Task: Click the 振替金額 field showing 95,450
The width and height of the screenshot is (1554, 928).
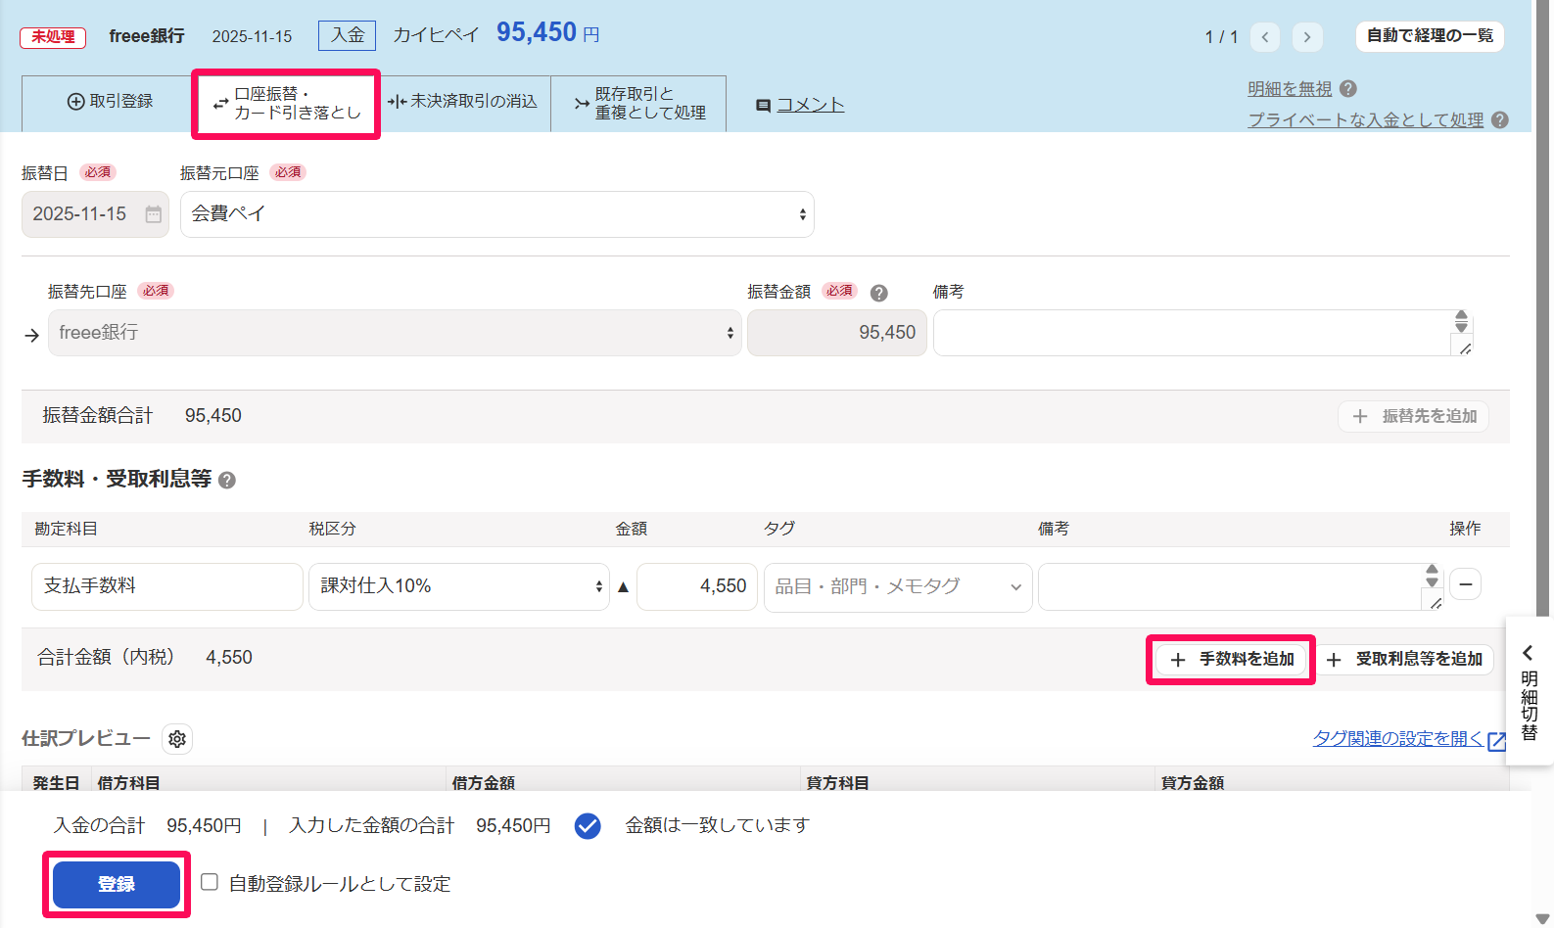Action: (x=837, y=333)
